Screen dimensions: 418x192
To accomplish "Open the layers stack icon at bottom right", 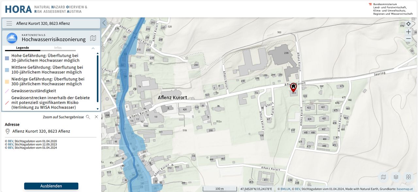I will tap(396, 177).
